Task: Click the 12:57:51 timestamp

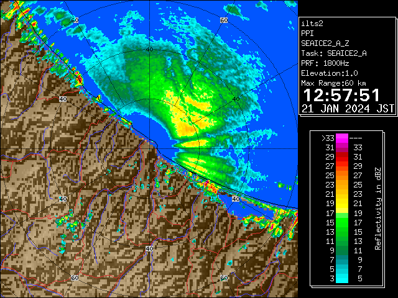Action: pos(341,95)
